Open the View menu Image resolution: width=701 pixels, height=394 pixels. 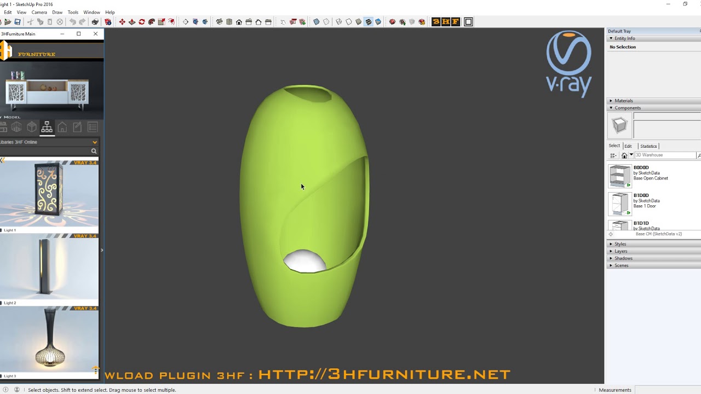(21, 12)
